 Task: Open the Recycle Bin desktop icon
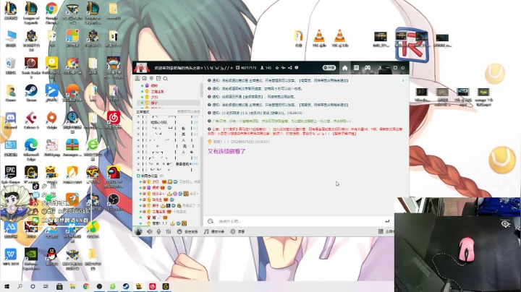pyautogui.click(x=11, y=65)
